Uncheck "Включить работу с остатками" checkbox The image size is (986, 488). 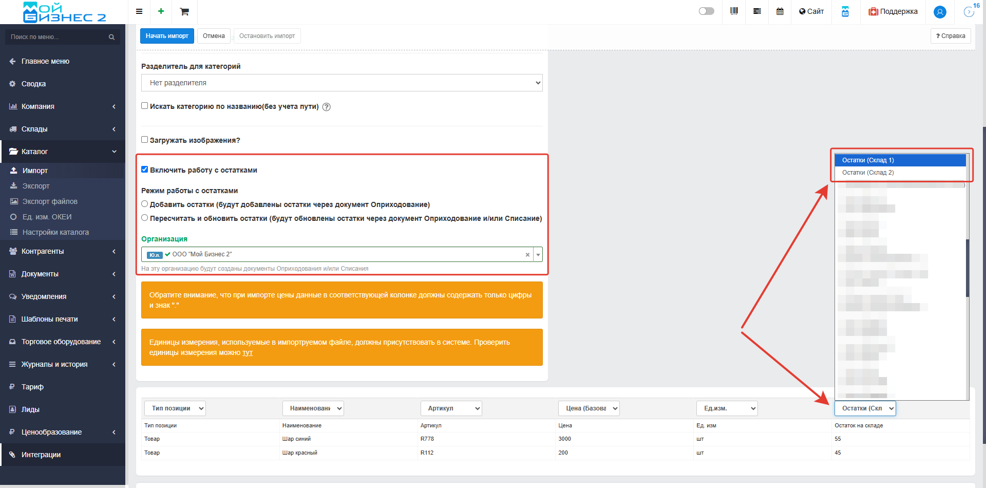(x=145, y=170)
